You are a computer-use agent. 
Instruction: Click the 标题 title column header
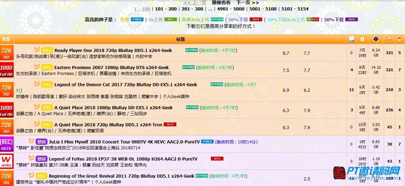click(x=181, y=39)
